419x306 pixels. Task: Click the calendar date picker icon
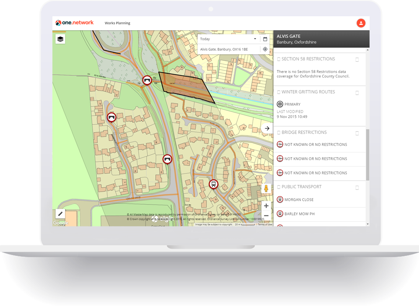pyautogui.click(x=265, y=39)
